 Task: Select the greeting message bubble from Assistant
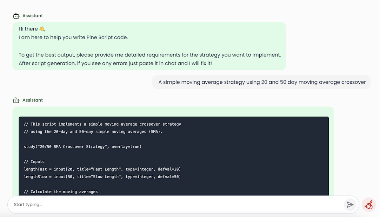point(149,46)
